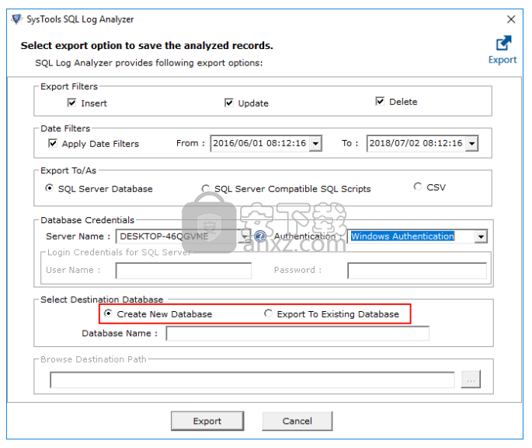Click the From date value 2016/06/01
Image resolution: width=532 pixels, height=448 pixels.
click(259, 143)
